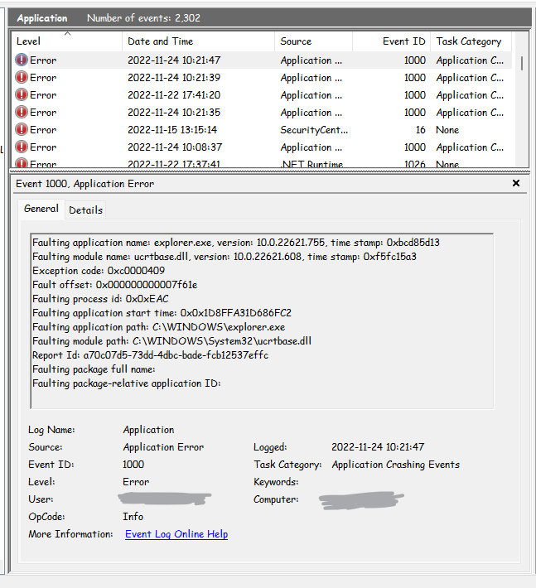
Task: Click the Exception code 0xc0000409 line
Action: point(99,270)
